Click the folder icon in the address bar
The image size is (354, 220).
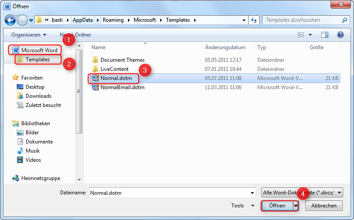click(39, 20)
